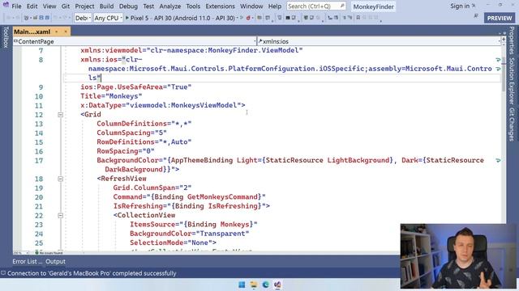519x291 pixels.
Task: Click the Connection completed status message
Action: pyautogui.click(x=92, y=273)
